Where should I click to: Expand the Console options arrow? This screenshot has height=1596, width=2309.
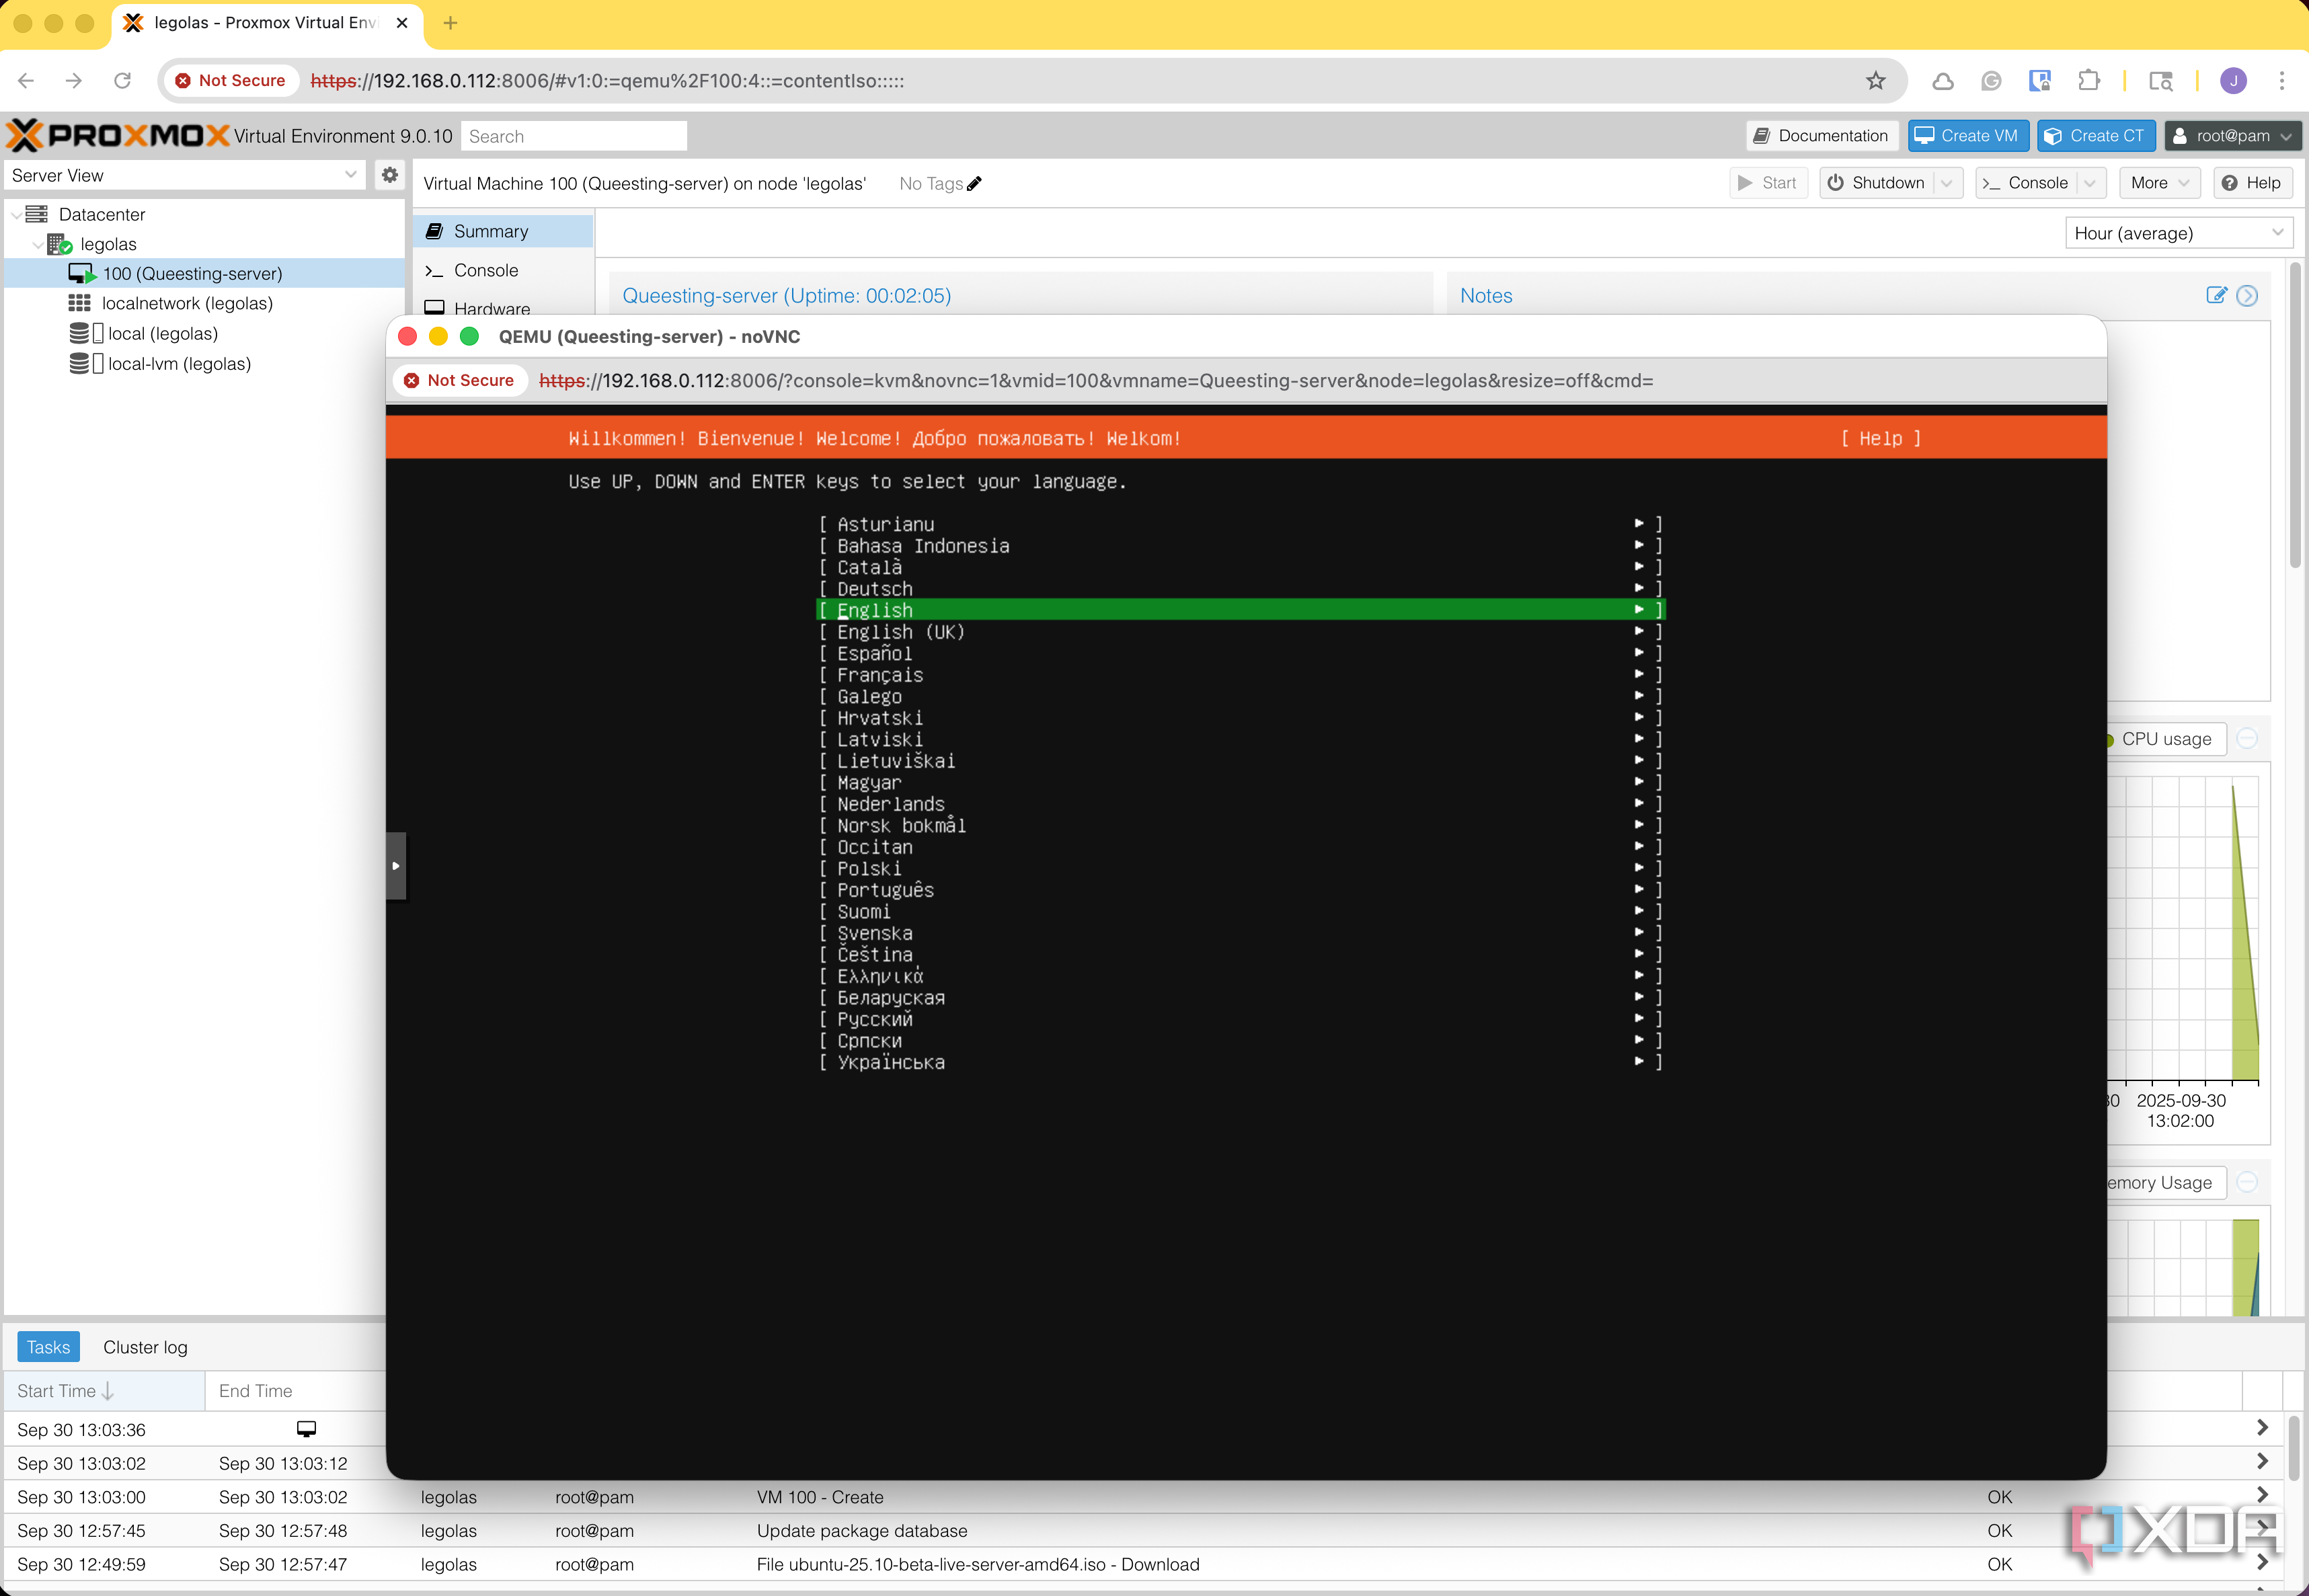coord(2089,183)
